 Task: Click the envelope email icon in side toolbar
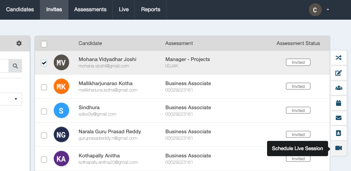[339, 118]
